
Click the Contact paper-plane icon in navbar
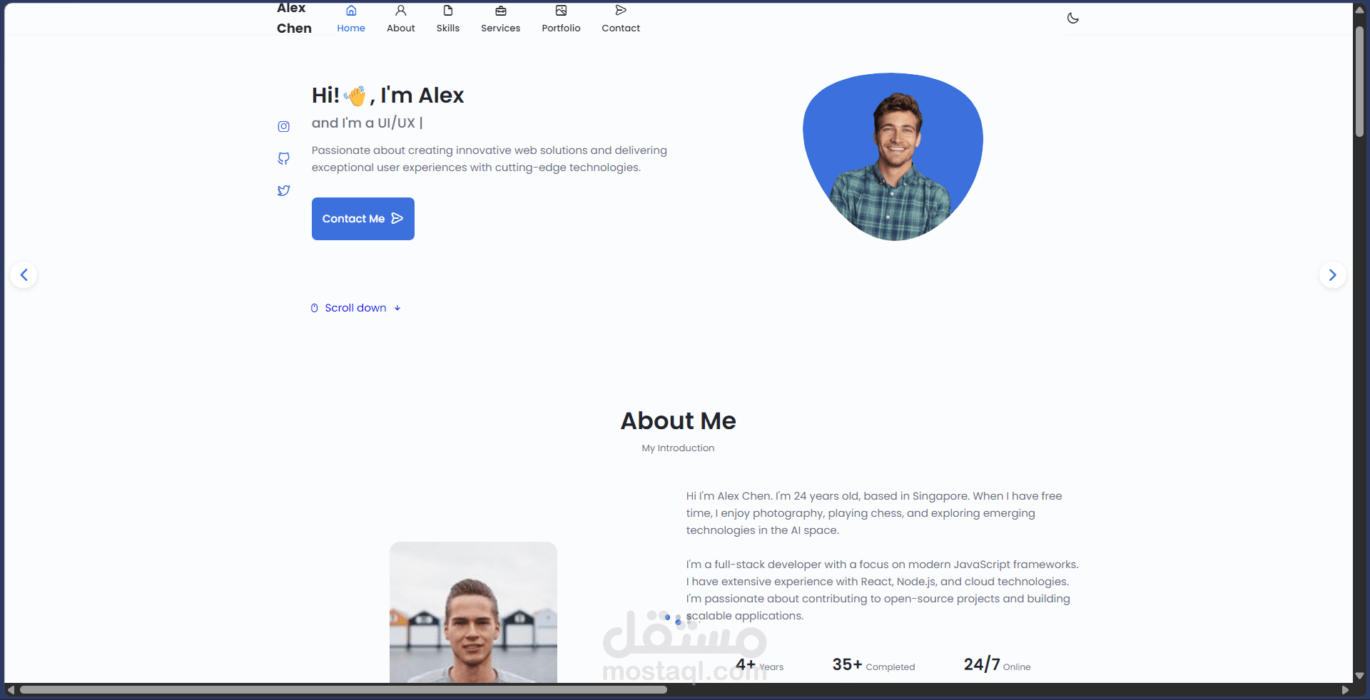pyautogui.click(x=621, y=10)
